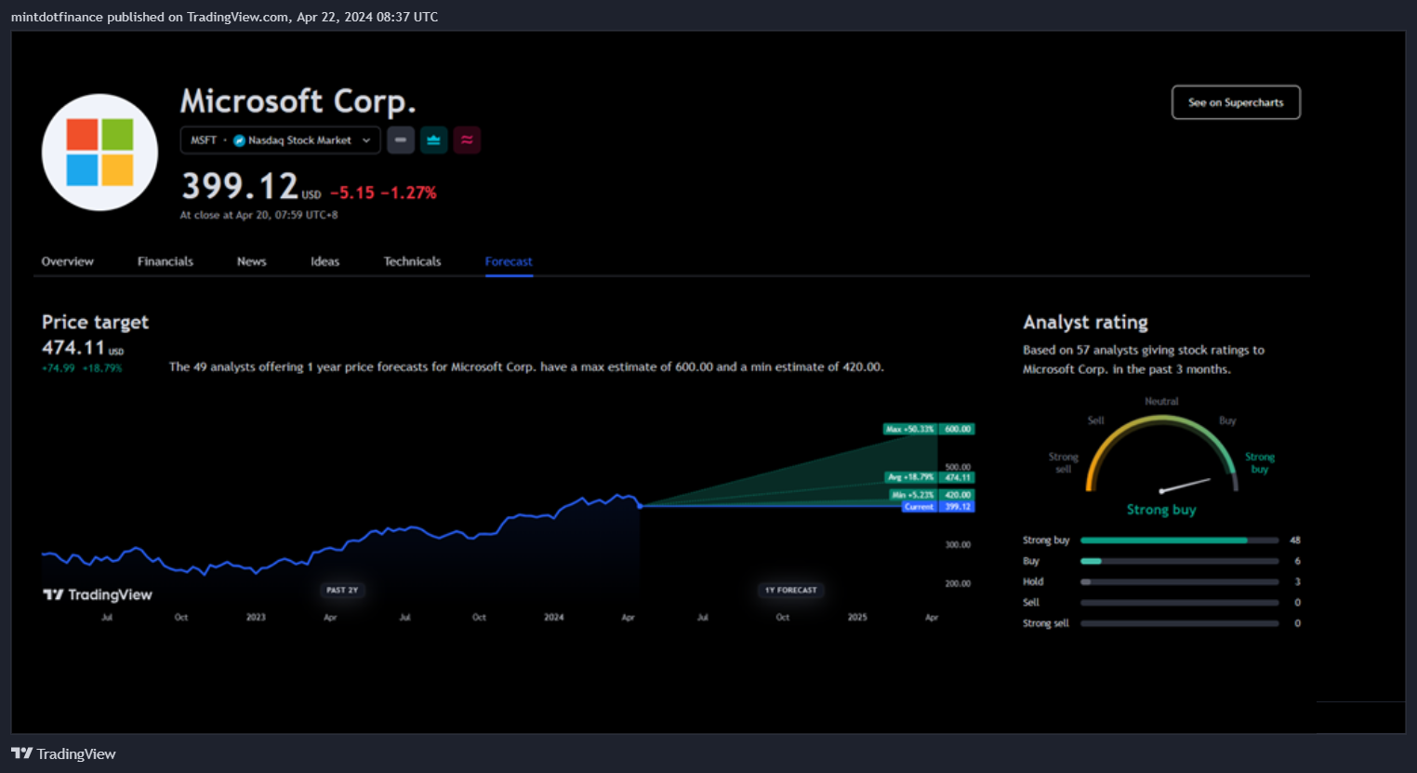Click the Max +50.33% 600.00 label

(929, 429)
